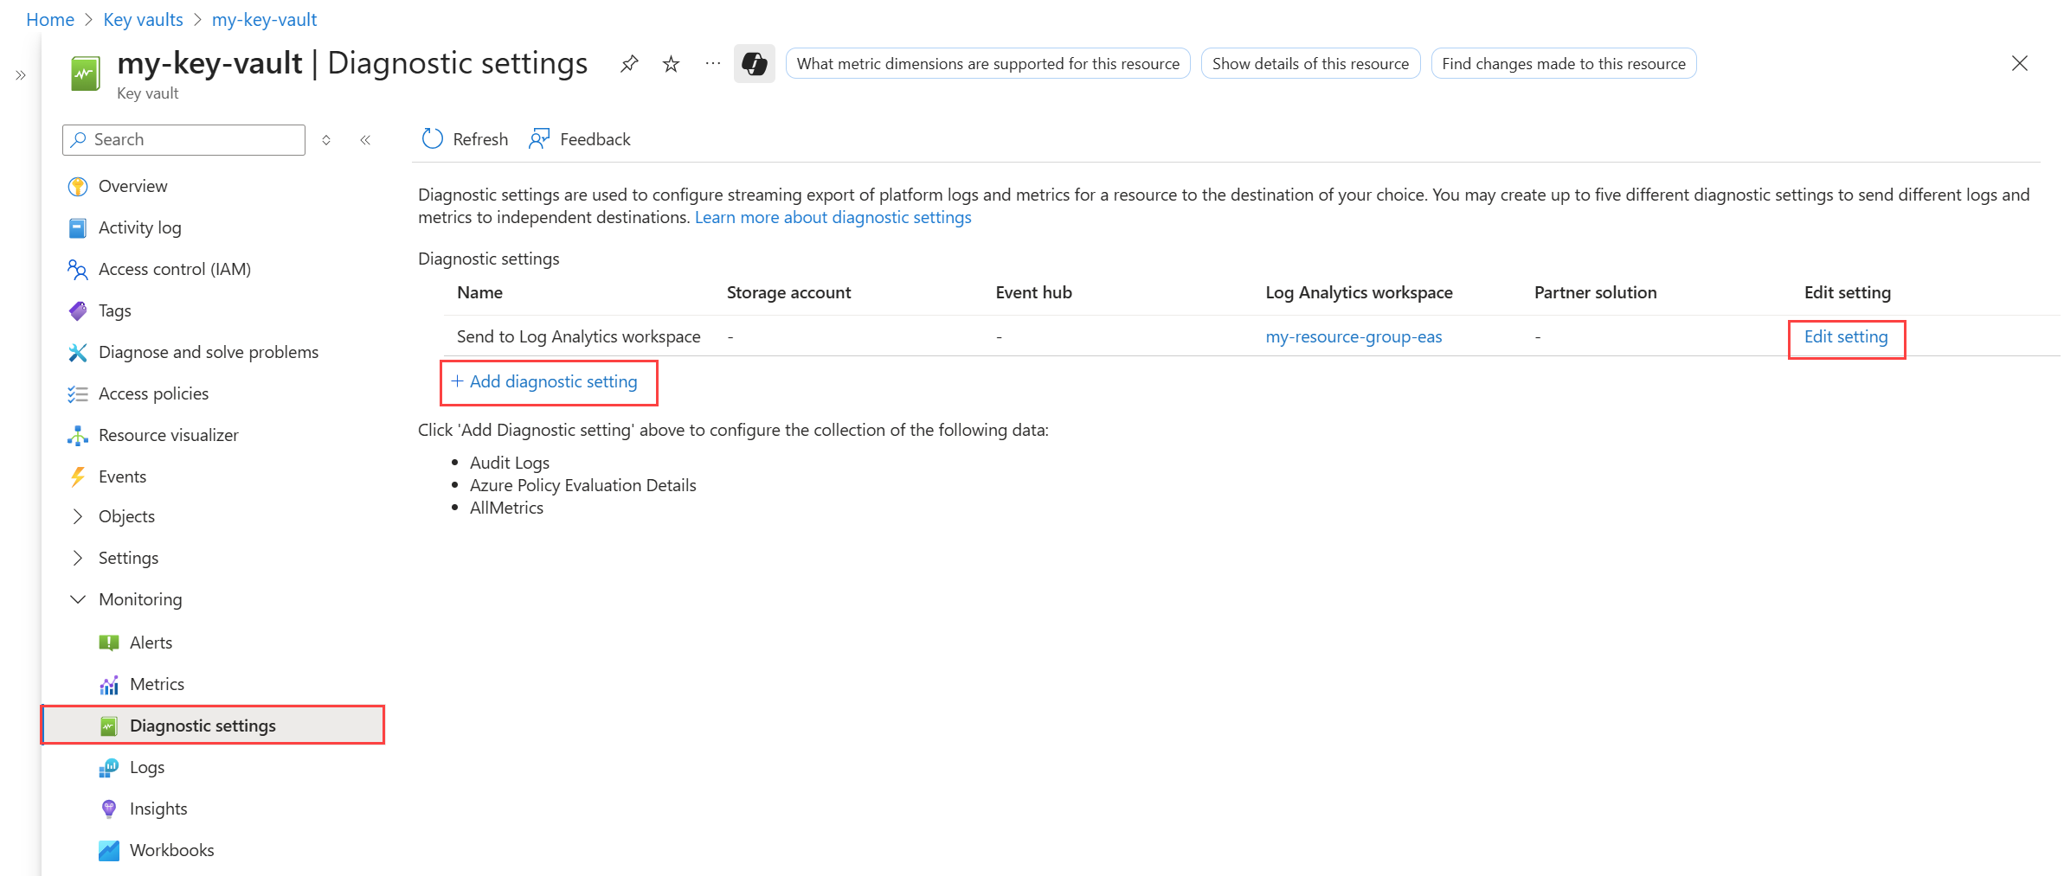
Task: Collapse the left menu with double chevron
Action: click(365, 140)
